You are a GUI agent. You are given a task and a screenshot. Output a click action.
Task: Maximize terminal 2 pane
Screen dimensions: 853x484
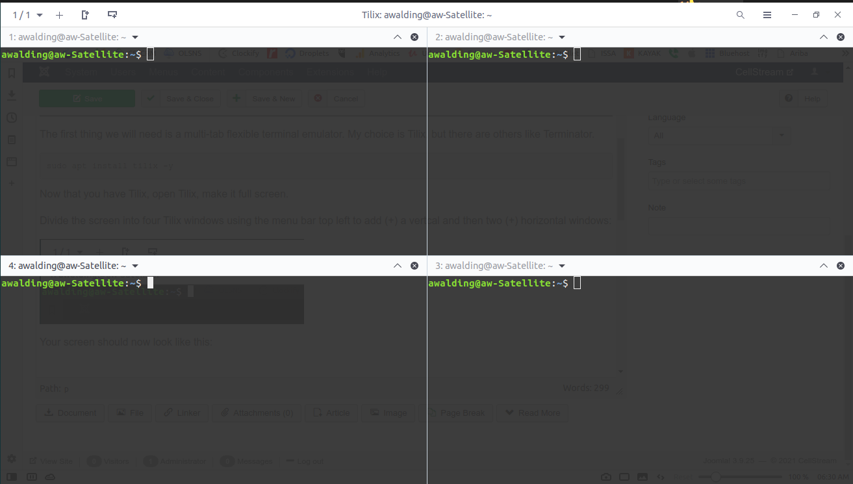click(x=824, y=37)
